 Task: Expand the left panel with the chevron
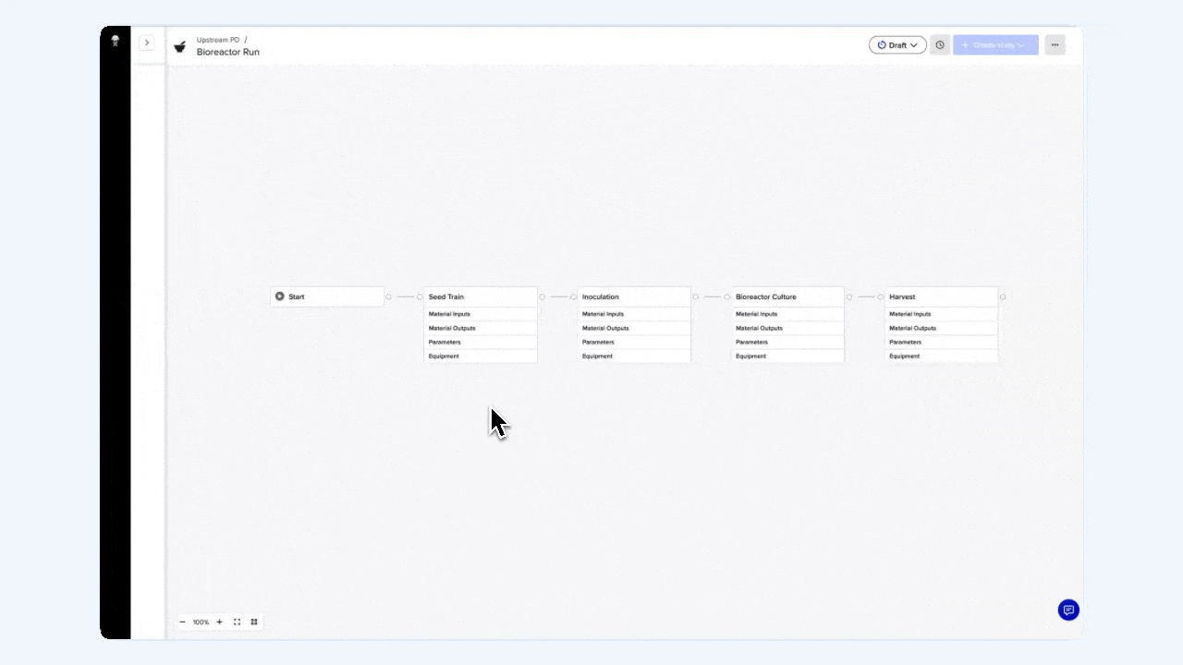click(x=147, y=42)
